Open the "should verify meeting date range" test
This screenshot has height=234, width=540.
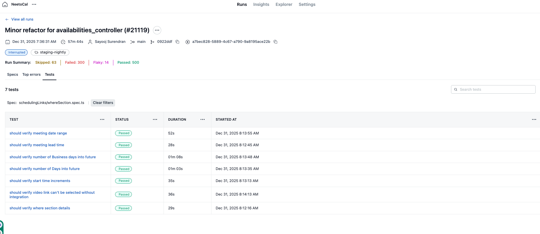click(38, 133)
